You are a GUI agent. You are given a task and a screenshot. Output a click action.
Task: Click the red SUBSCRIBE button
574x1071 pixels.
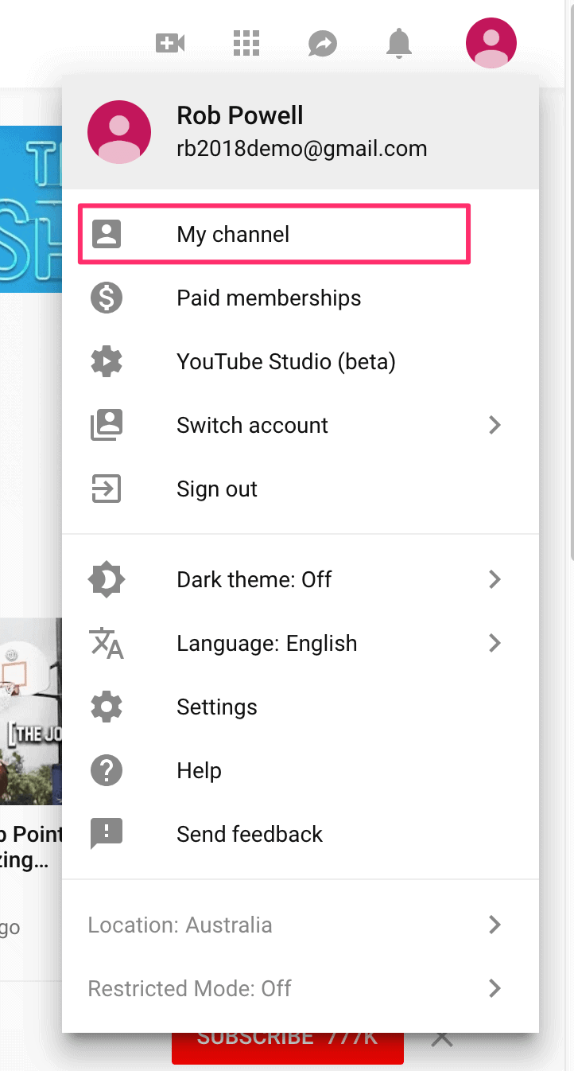coord(287,1037)
